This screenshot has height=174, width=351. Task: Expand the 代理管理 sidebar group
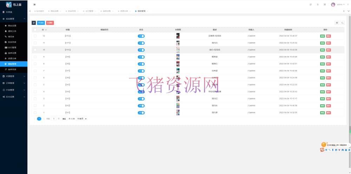[x=14, y=76]
